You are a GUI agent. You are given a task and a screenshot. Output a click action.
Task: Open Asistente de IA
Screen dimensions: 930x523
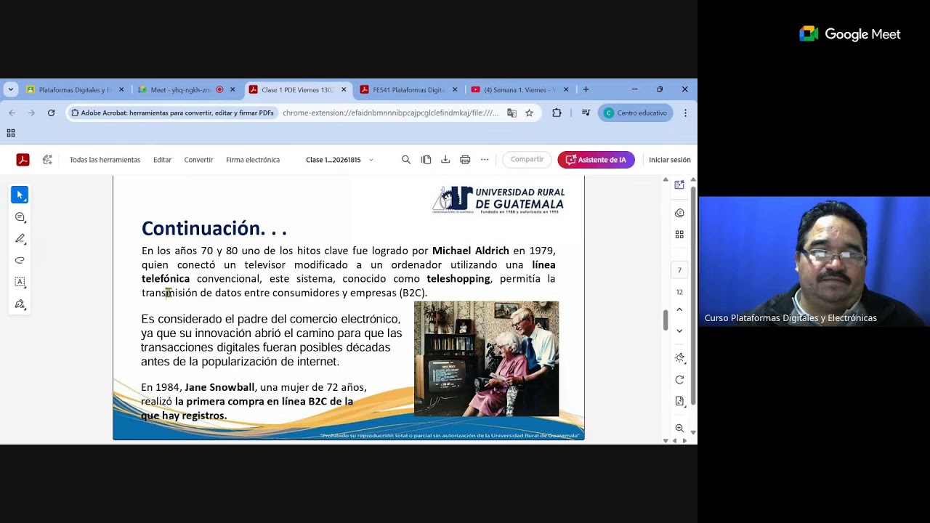point(596,160)
